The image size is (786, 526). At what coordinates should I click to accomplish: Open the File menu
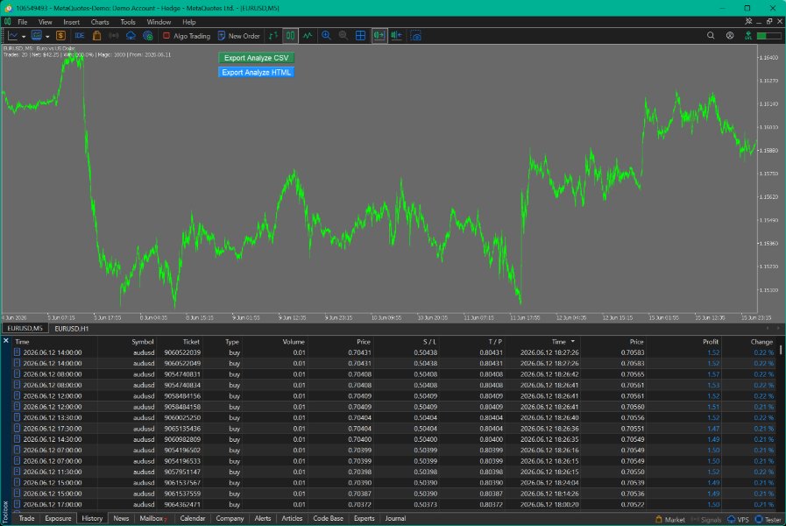coord(23,22)
